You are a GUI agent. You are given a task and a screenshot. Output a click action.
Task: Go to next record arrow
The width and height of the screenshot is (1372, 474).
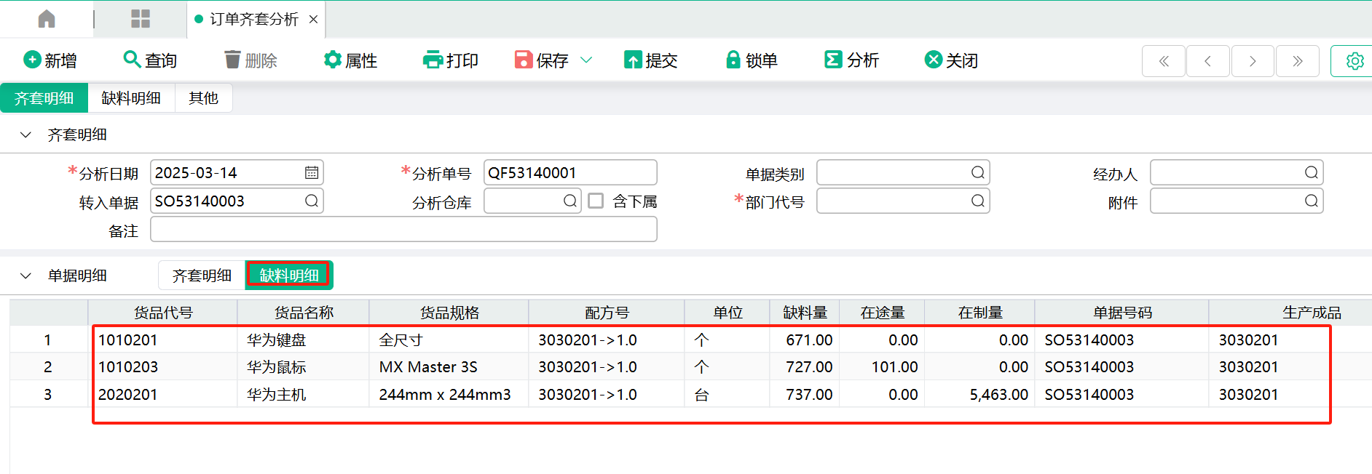click(1253, 61)
